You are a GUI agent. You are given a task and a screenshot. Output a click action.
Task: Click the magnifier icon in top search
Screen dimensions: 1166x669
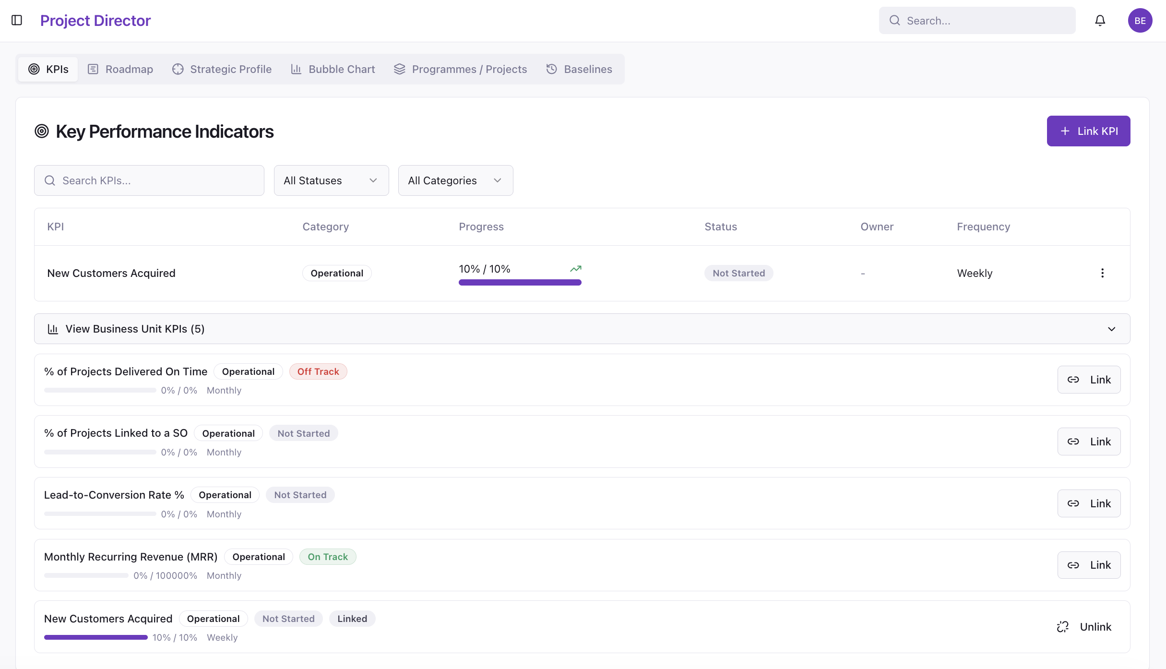(x=894, y=21)
